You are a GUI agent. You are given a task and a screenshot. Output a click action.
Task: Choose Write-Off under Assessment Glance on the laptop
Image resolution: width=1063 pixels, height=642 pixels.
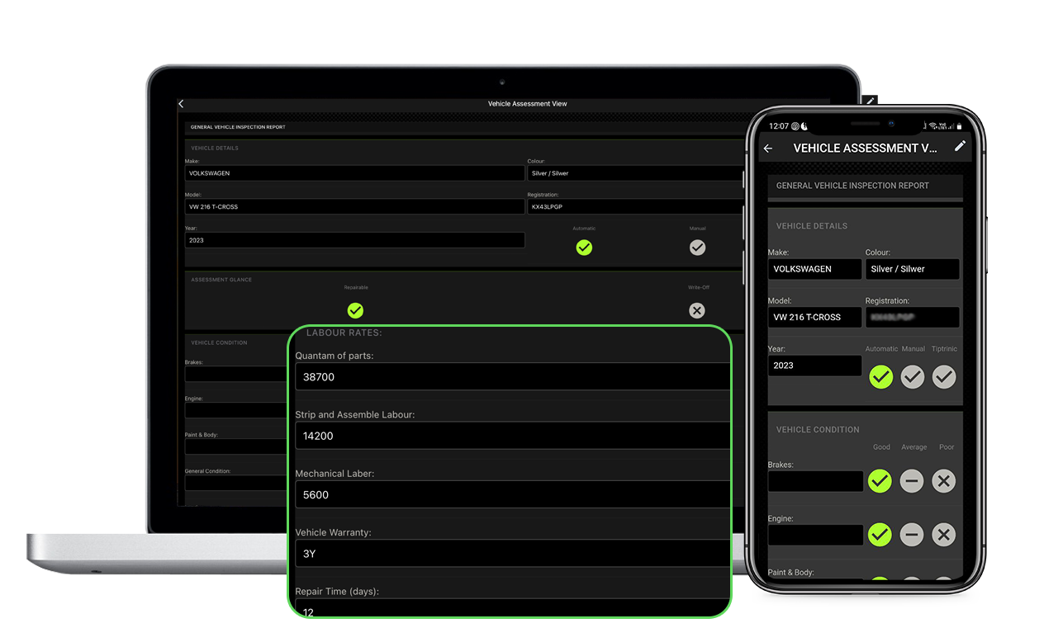(x=697, y=310)
